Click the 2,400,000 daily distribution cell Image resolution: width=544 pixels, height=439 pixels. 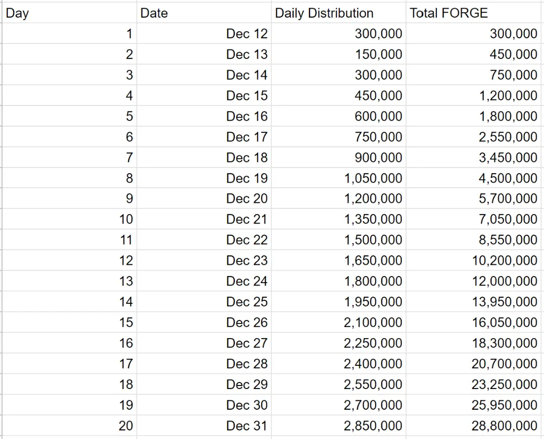pyautogui.click(x=338, y=363)
